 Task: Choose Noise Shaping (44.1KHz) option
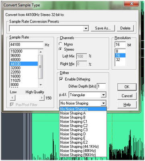point(83,147)
